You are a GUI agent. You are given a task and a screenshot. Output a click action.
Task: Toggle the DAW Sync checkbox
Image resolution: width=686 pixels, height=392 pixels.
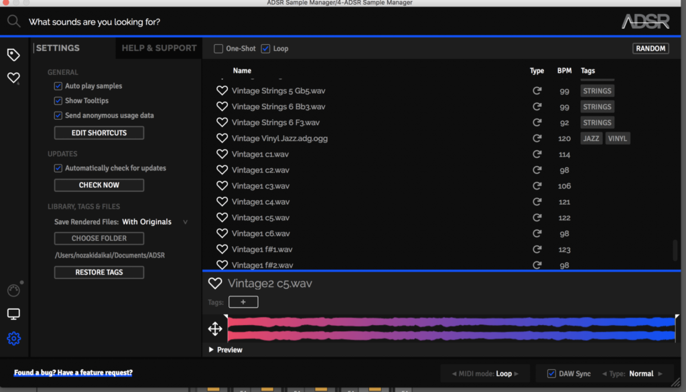[552, 374]
